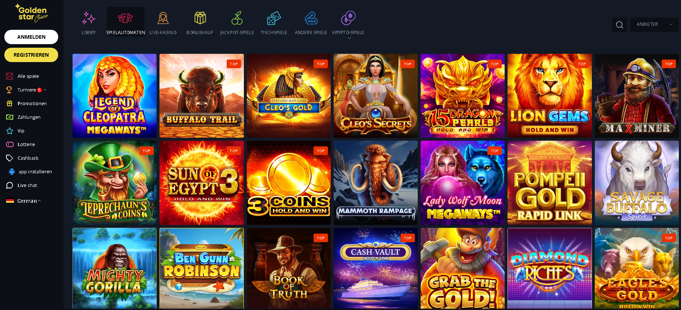This screenshot has width=681, height=310.
Task: Click the Vip star icon
Action: click(x=10, y=131)
